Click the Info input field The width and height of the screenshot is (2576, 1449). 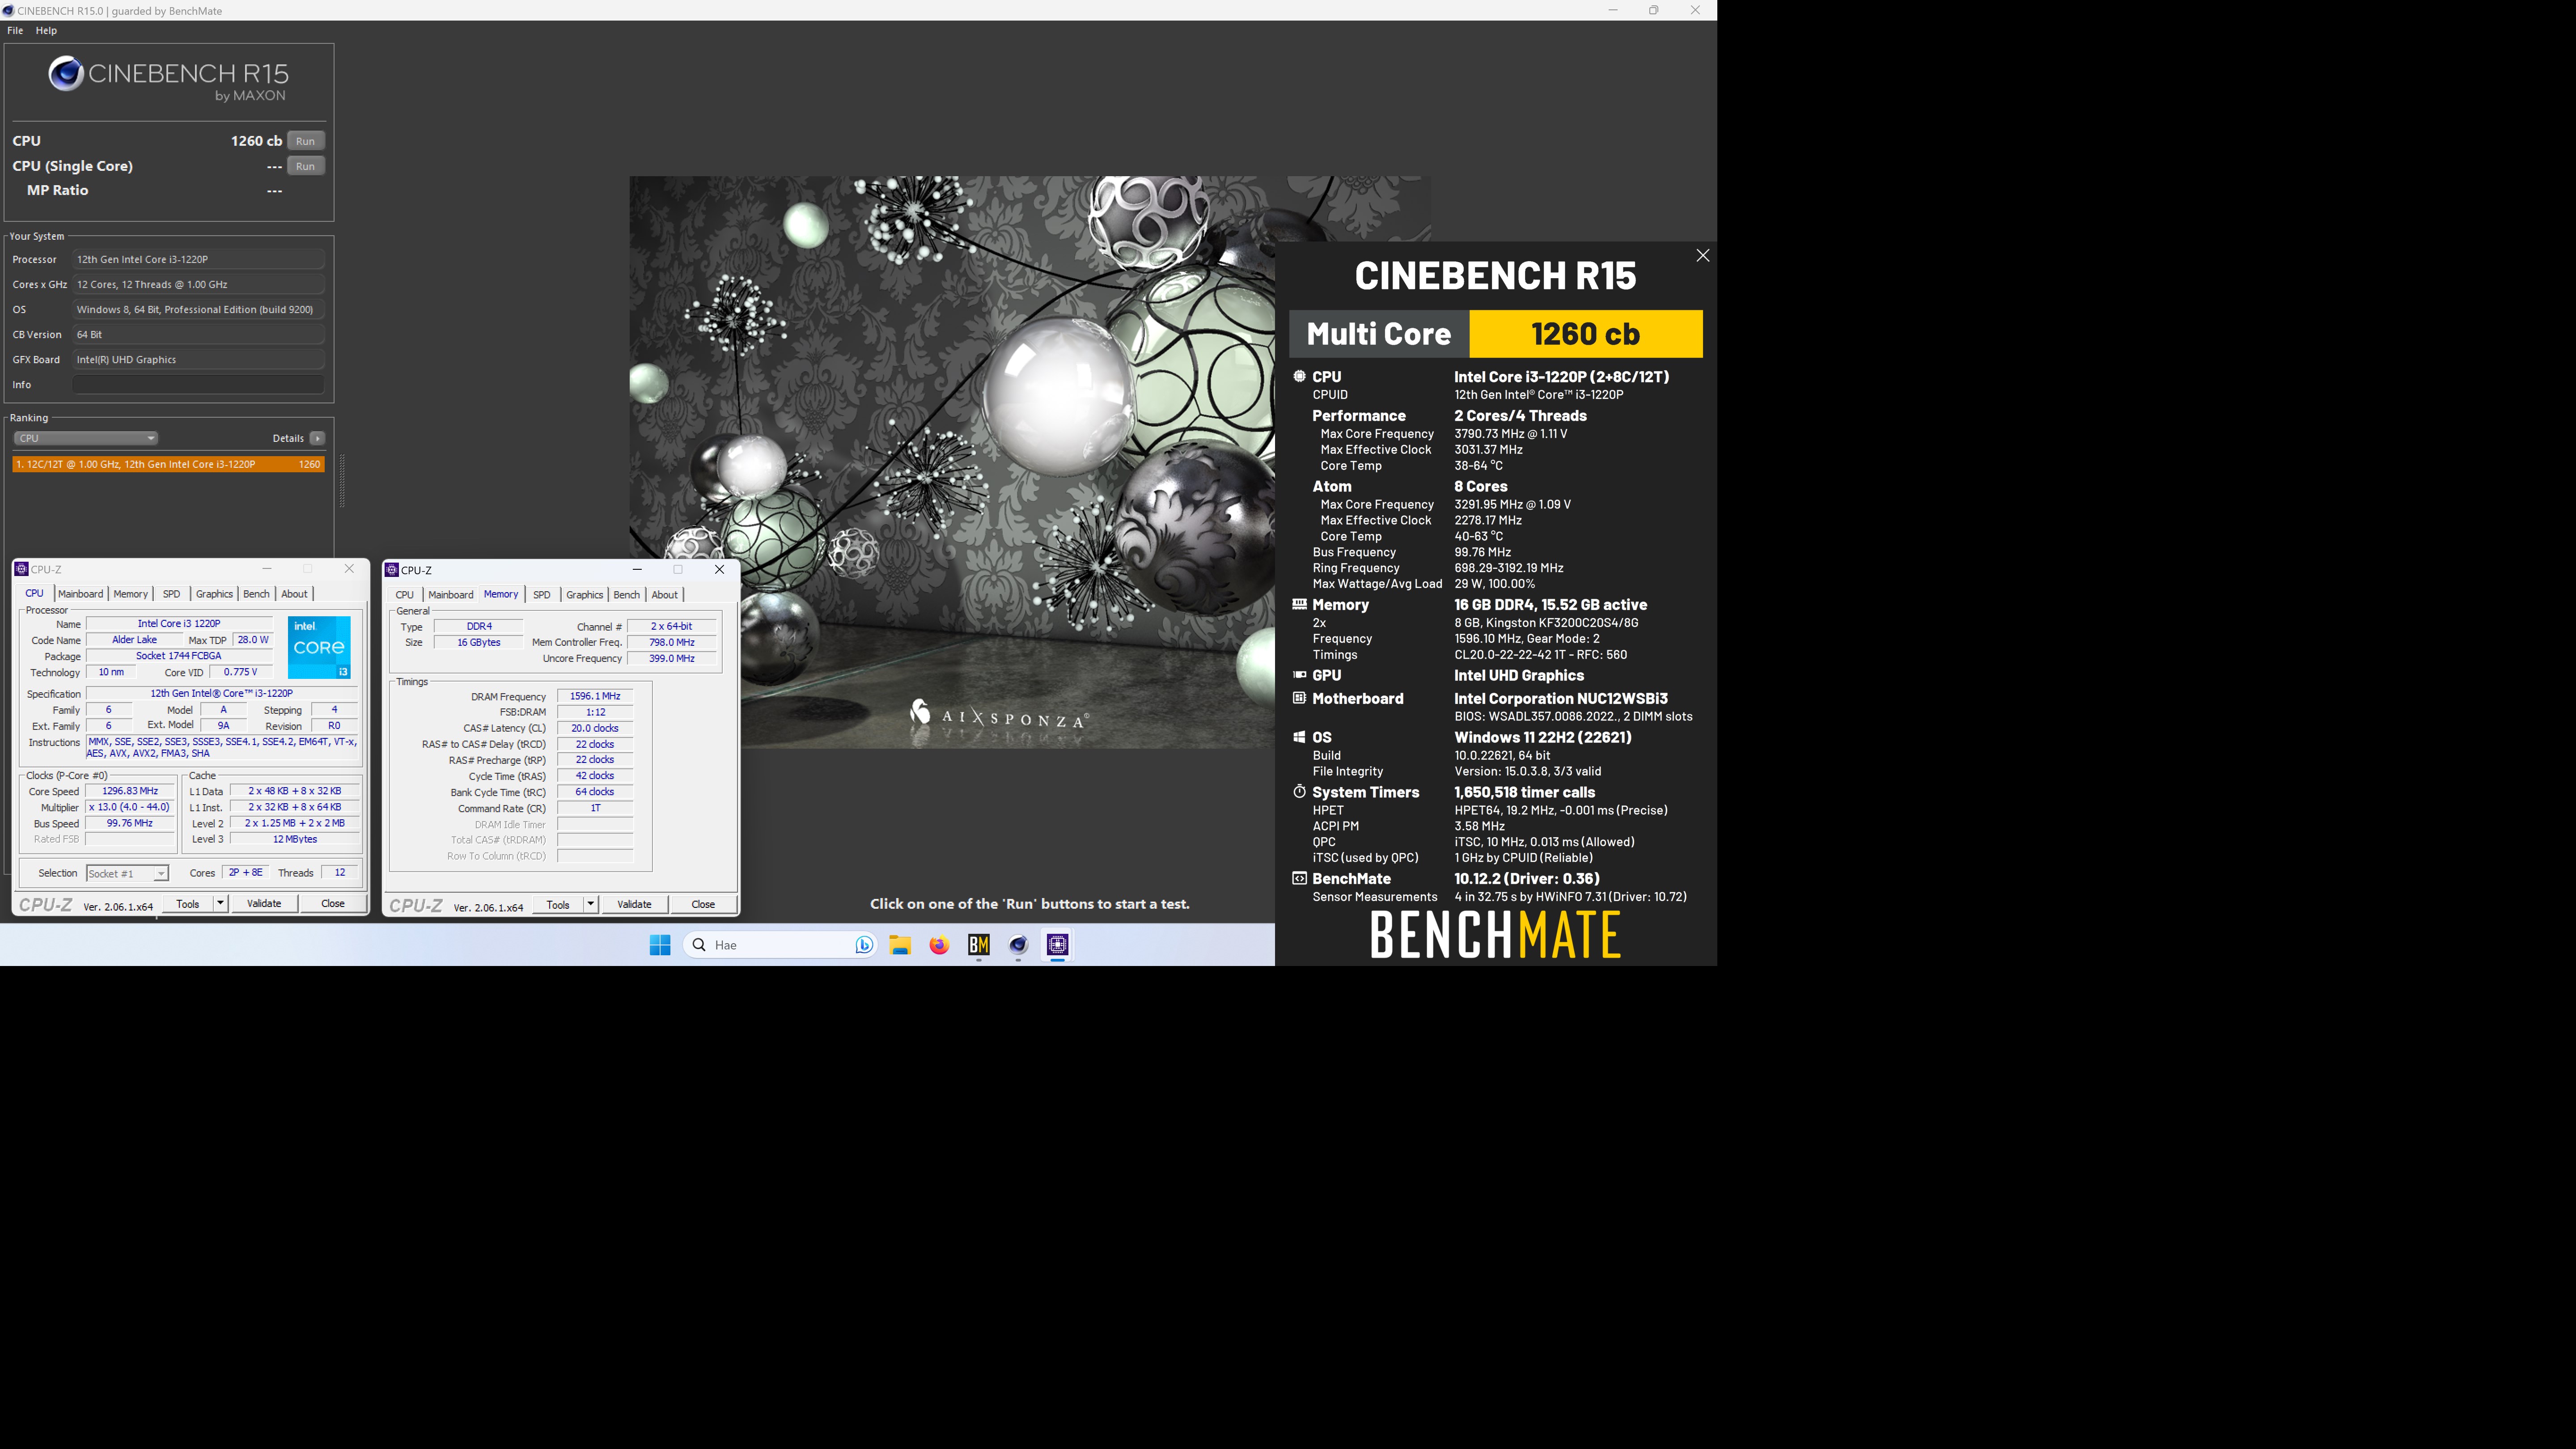click(x=198, y=385)
